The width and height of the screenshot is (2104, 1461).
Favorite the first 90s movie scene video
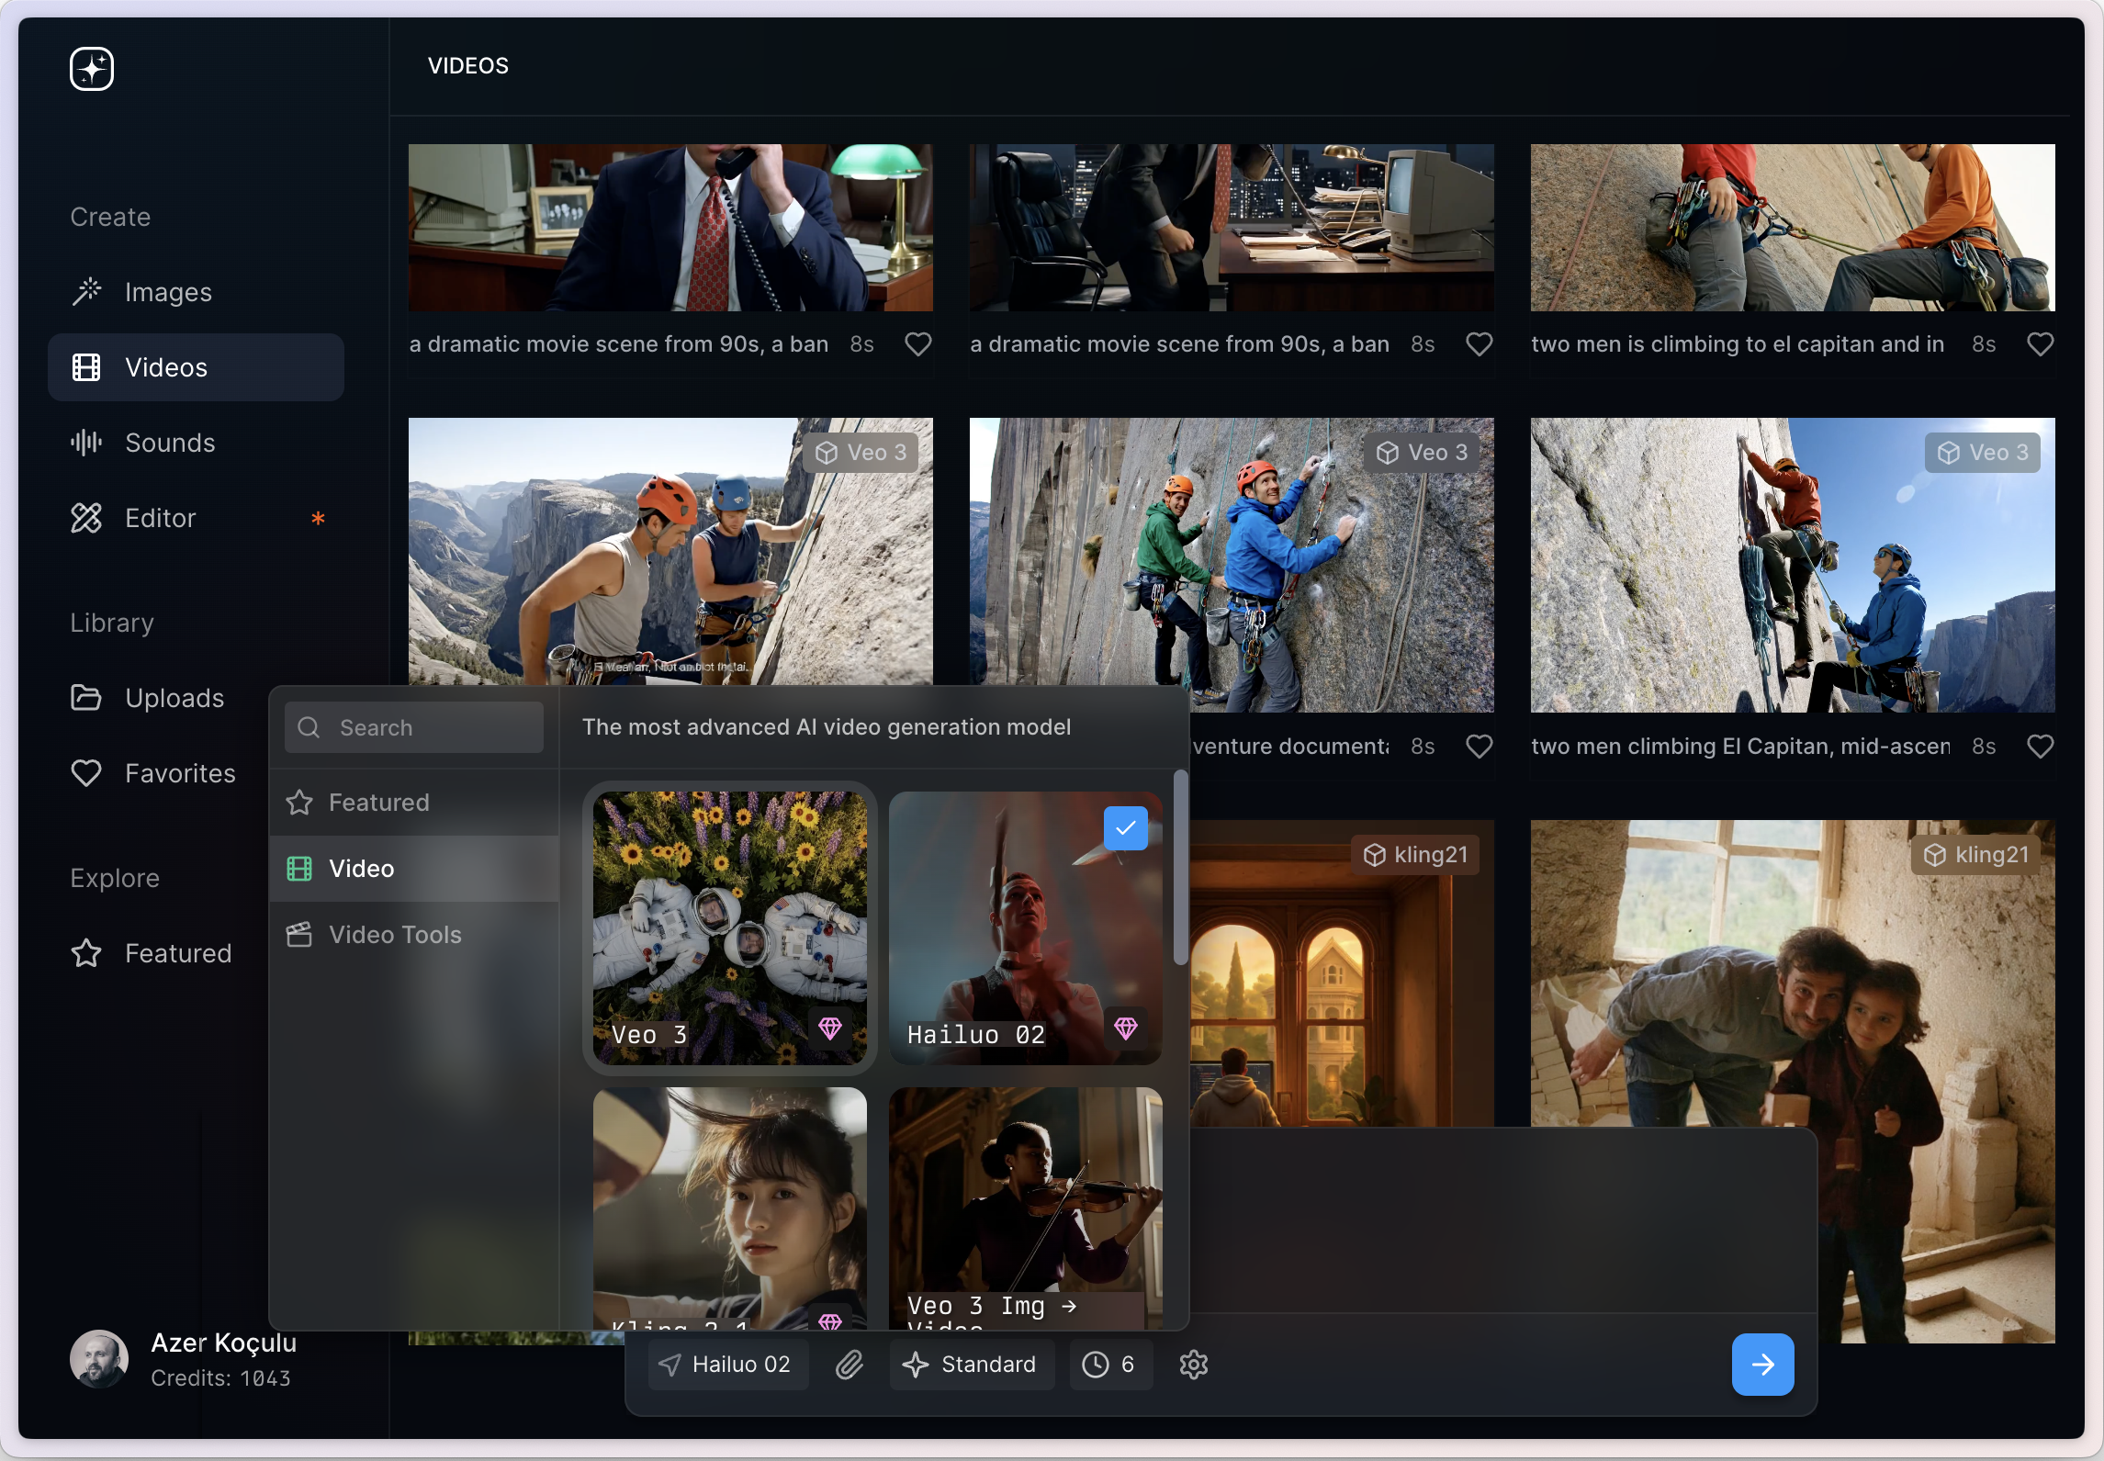pos(918,344)
